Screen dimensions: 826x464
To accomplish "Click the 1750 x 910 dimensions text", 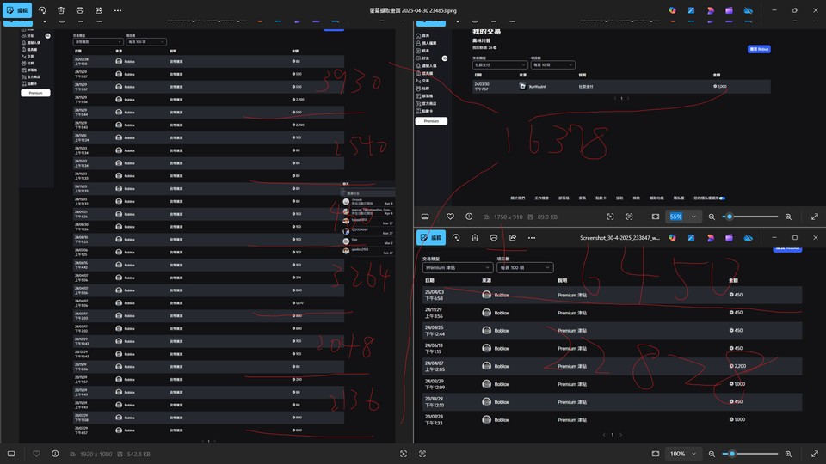I will pyautogui.click(x=509, y=217).
